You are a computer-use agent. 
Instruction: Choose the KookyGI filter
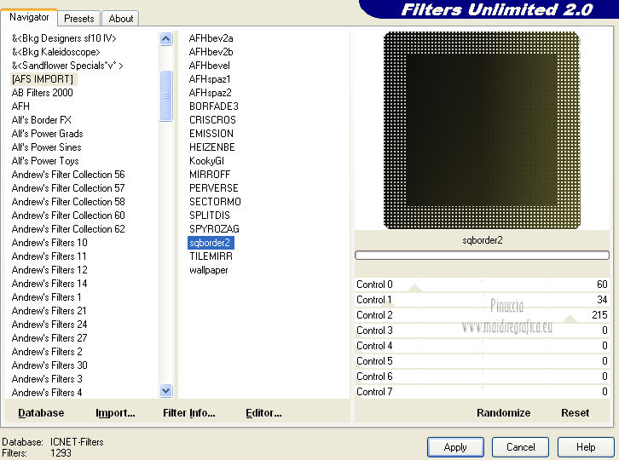206,161
